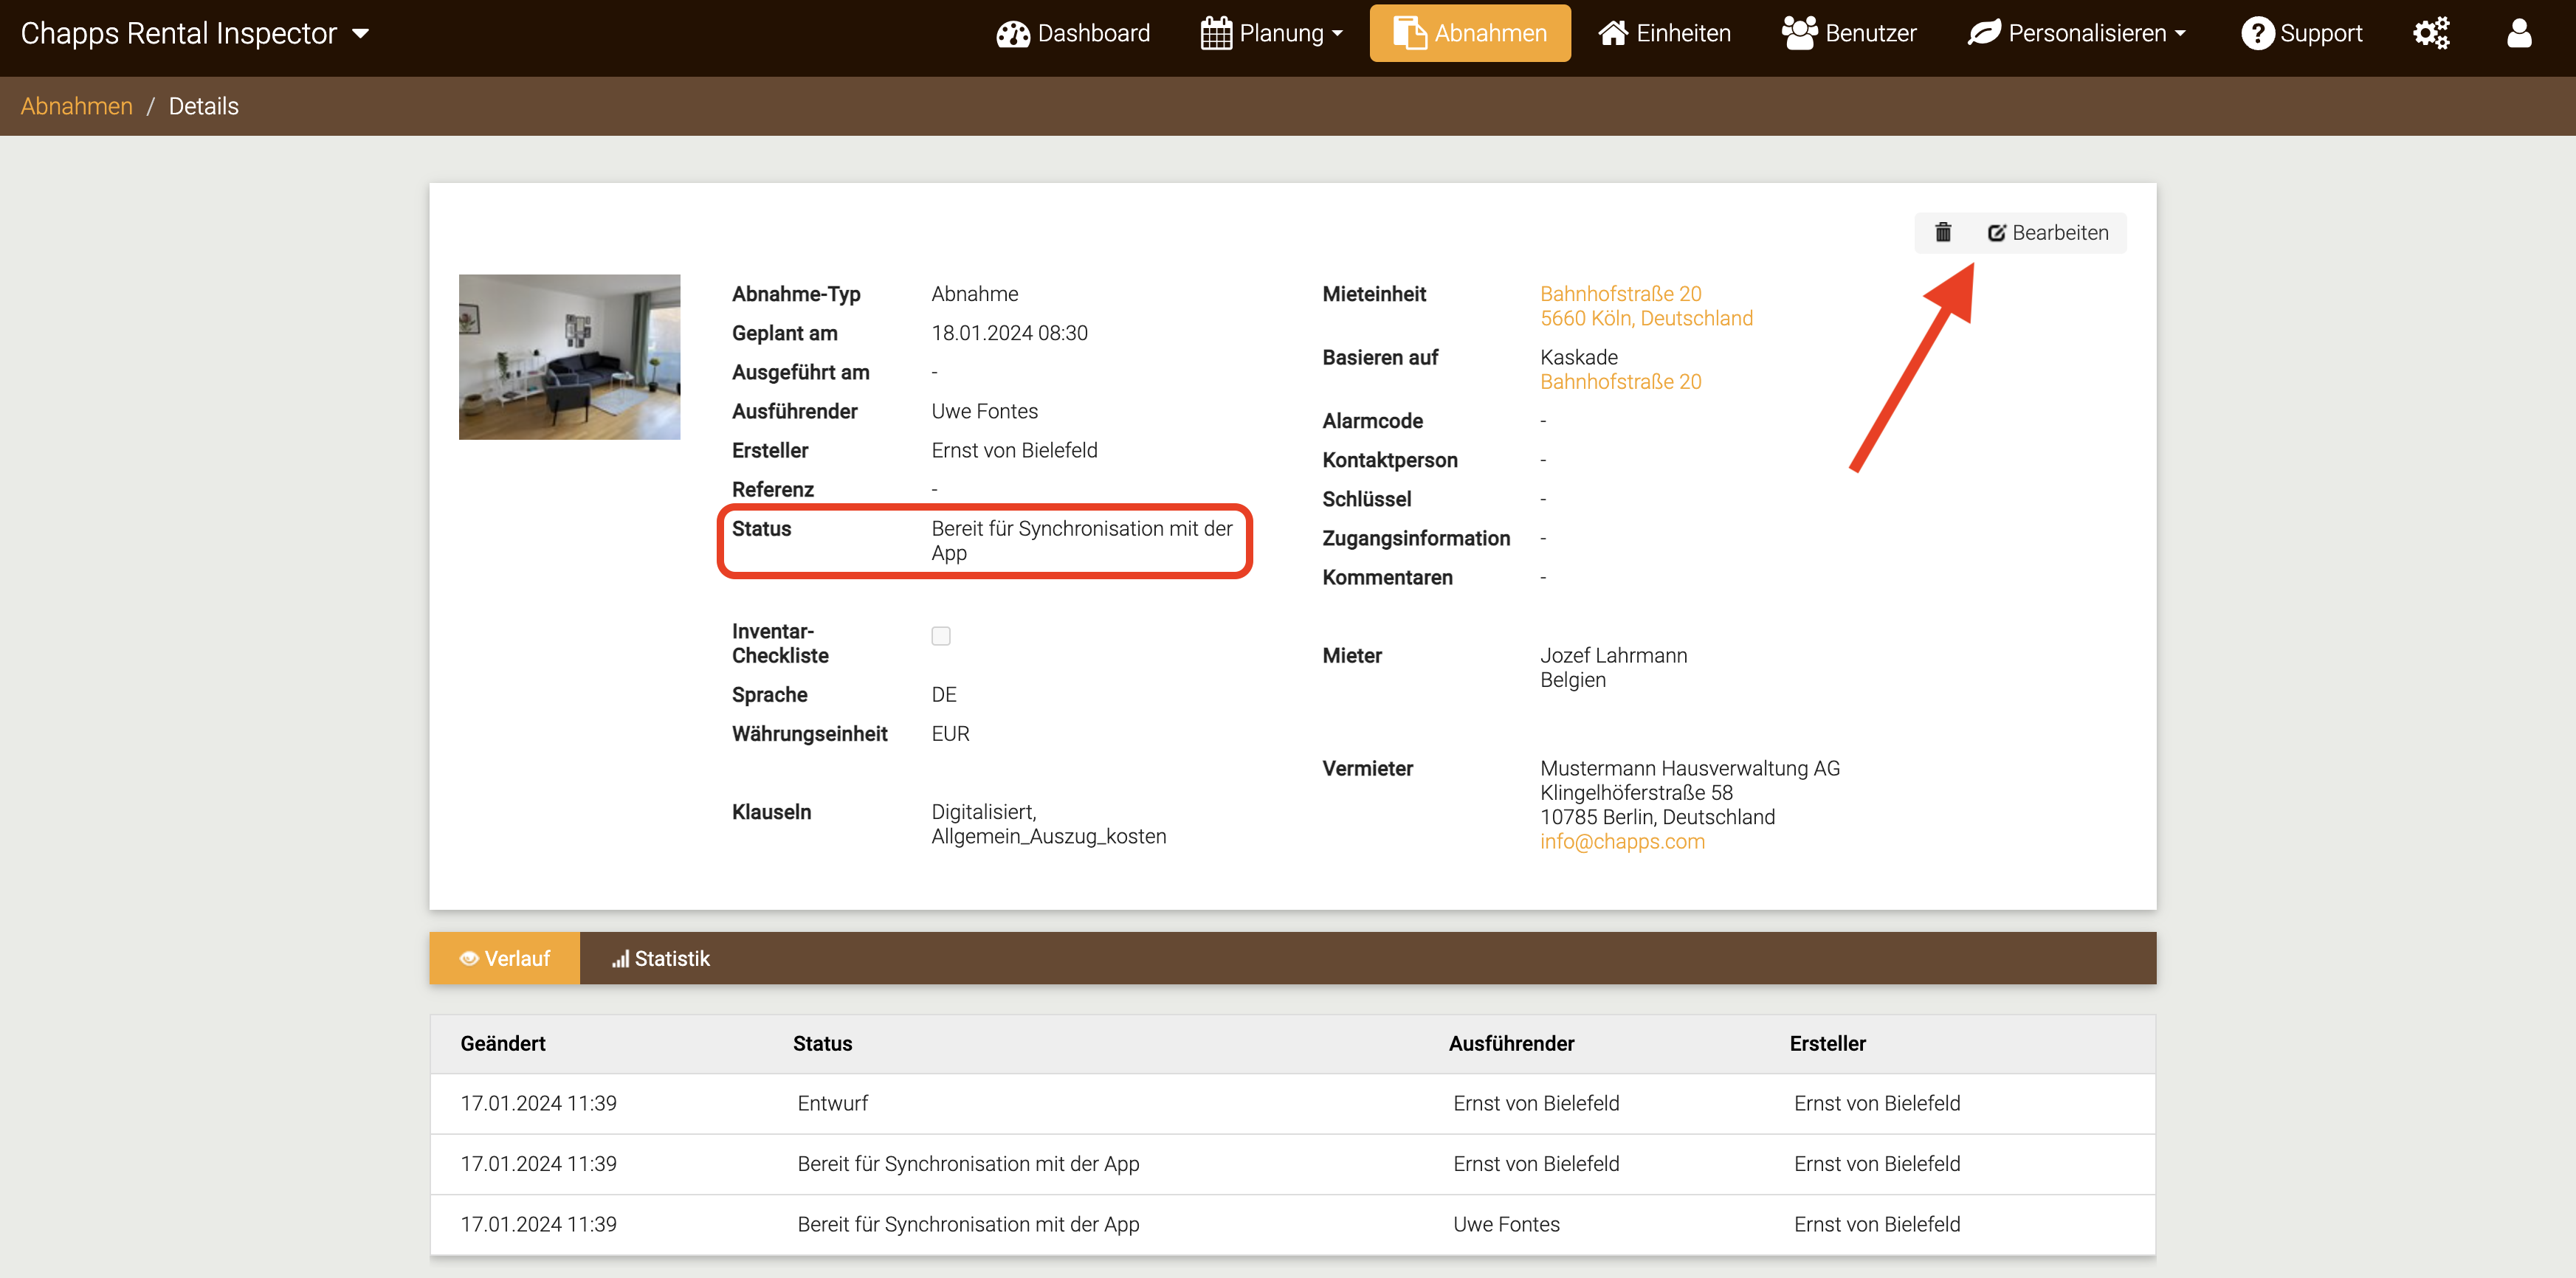This screenshot has height=1278, width=2576.
Task: Expand the Personalisieren dropdown menu
Action: pos(2077,33)
